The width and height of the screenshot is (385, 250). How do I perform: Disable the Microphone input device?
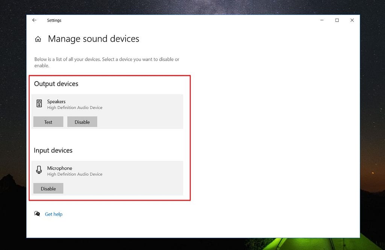49,188
